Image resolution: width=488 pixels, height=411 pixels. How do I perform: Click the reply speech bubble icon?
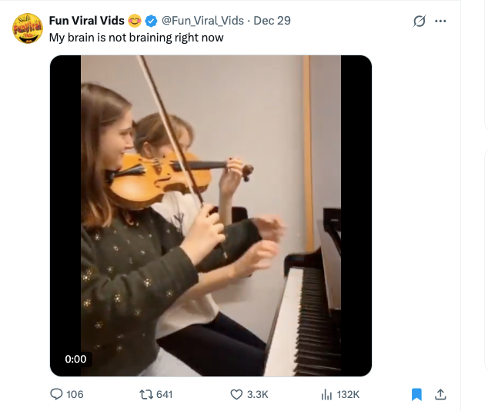(x=56, y=394)
